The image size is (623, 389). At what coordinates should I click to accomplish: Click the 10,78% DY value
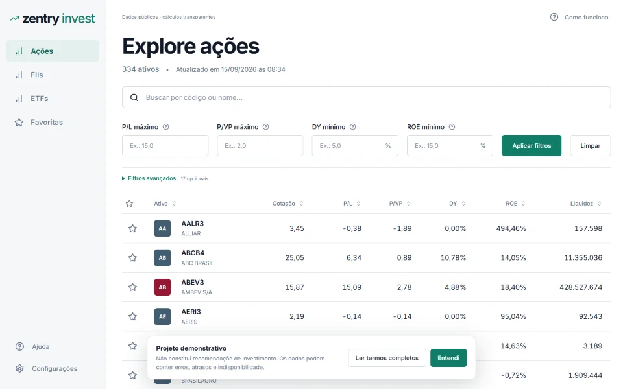pos(453,257)
